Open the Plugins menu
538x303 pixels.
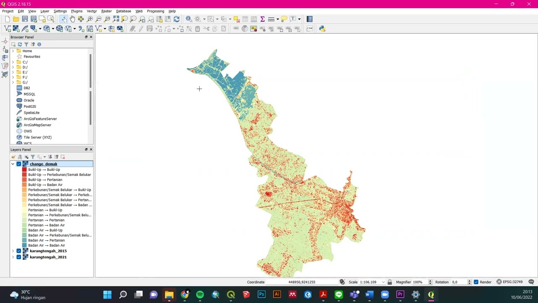[76, 11]
